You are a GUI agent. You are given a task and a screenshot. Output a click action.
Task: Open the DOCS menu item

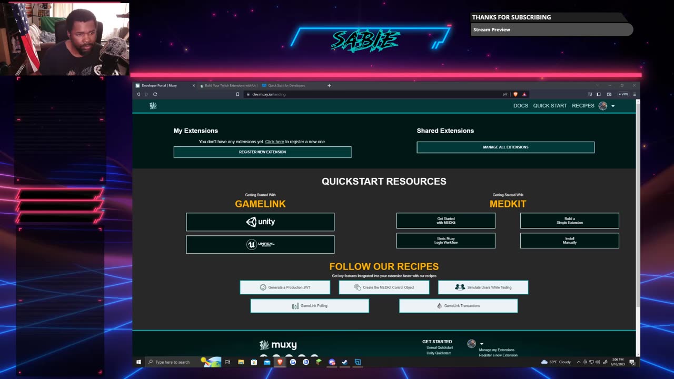(520, 106)
